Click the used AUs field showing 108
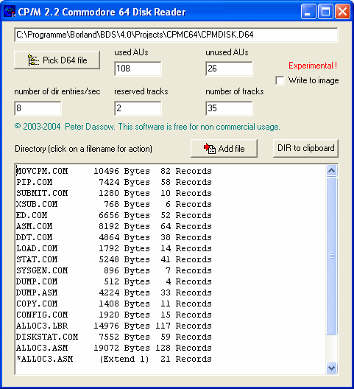 138,69
